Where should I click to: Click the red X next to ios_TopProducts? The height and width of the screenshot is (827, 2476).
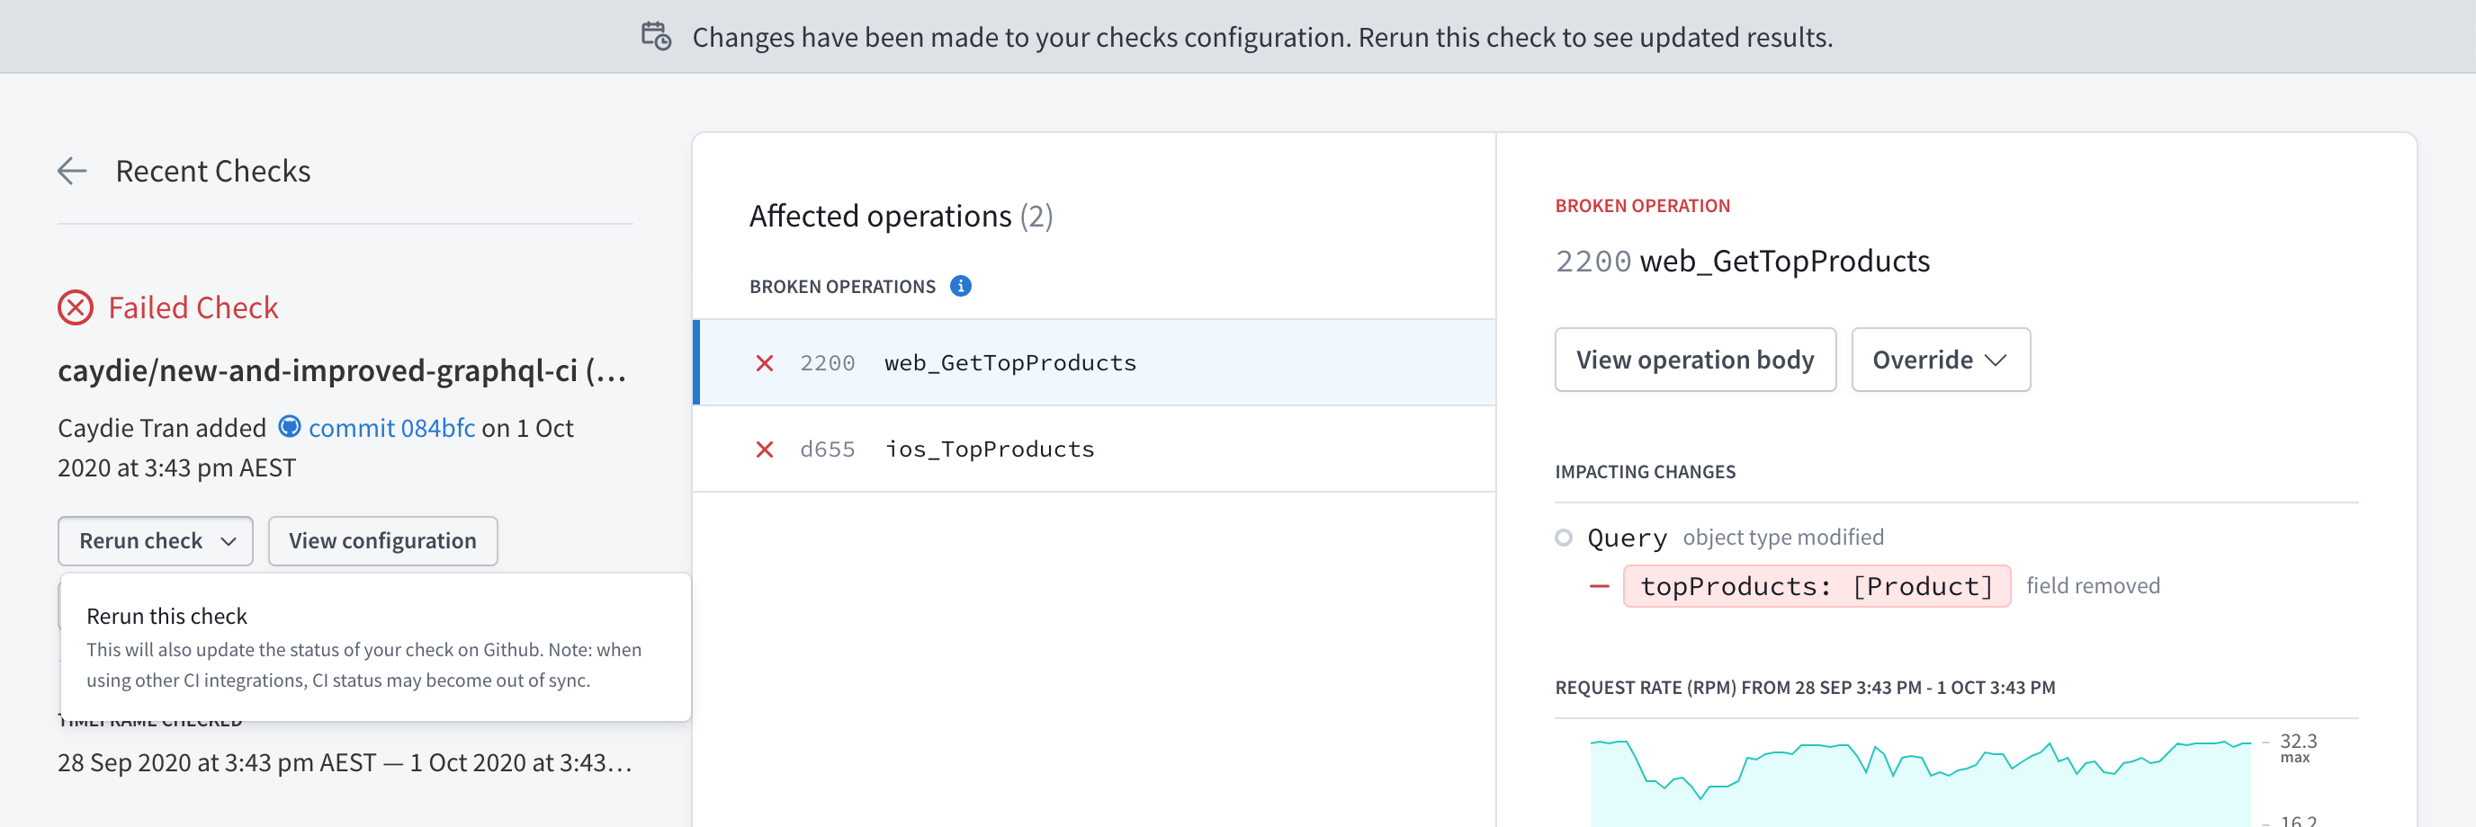click(764, 449)
